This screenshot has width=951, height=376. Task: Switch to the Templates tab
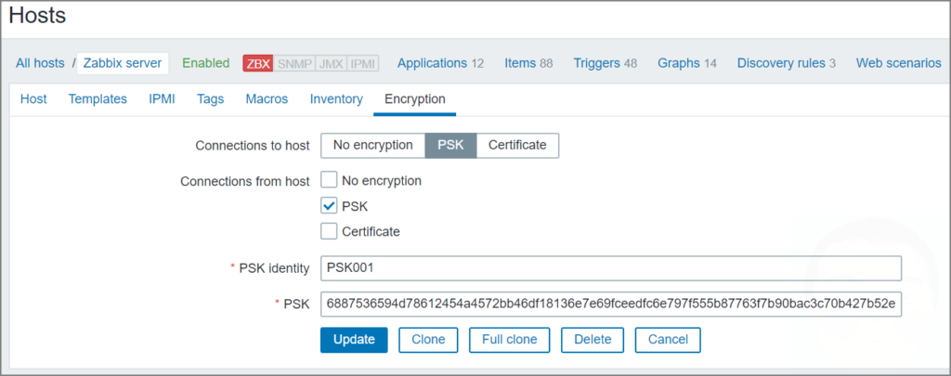click(x=98, y=99)
